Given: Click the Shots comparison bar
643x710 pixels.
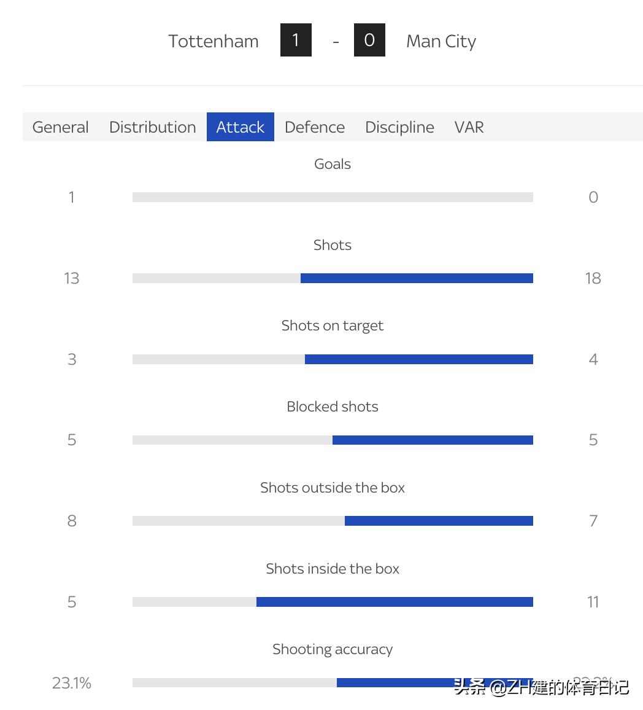Looking at the screenshot, I should [333, 278].
